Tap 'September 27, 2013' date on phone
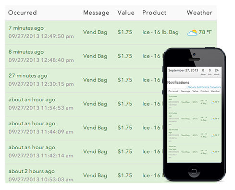Viewport: 235px width, 190px height. [x=183, y=71]
